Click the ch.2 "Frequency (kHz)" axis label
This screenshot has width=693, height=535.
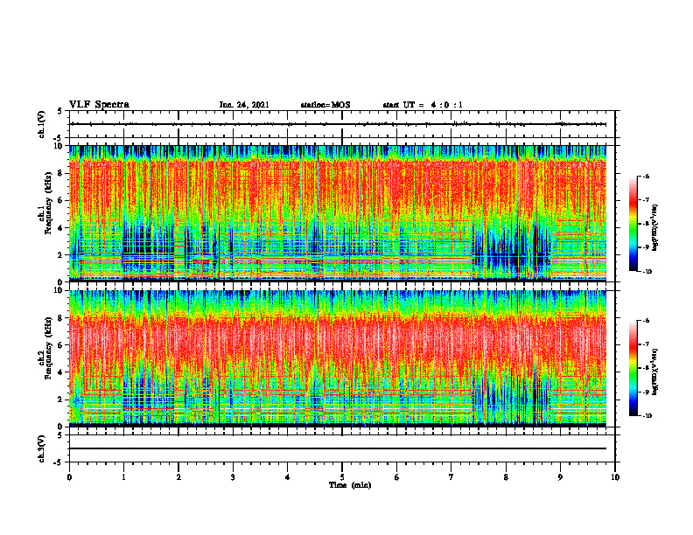pyautogui.click(x=48, y=348)
